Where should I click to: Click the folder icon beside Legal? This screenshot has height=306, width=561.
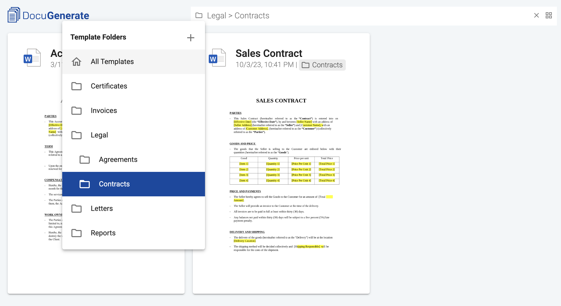coord(76,135)
